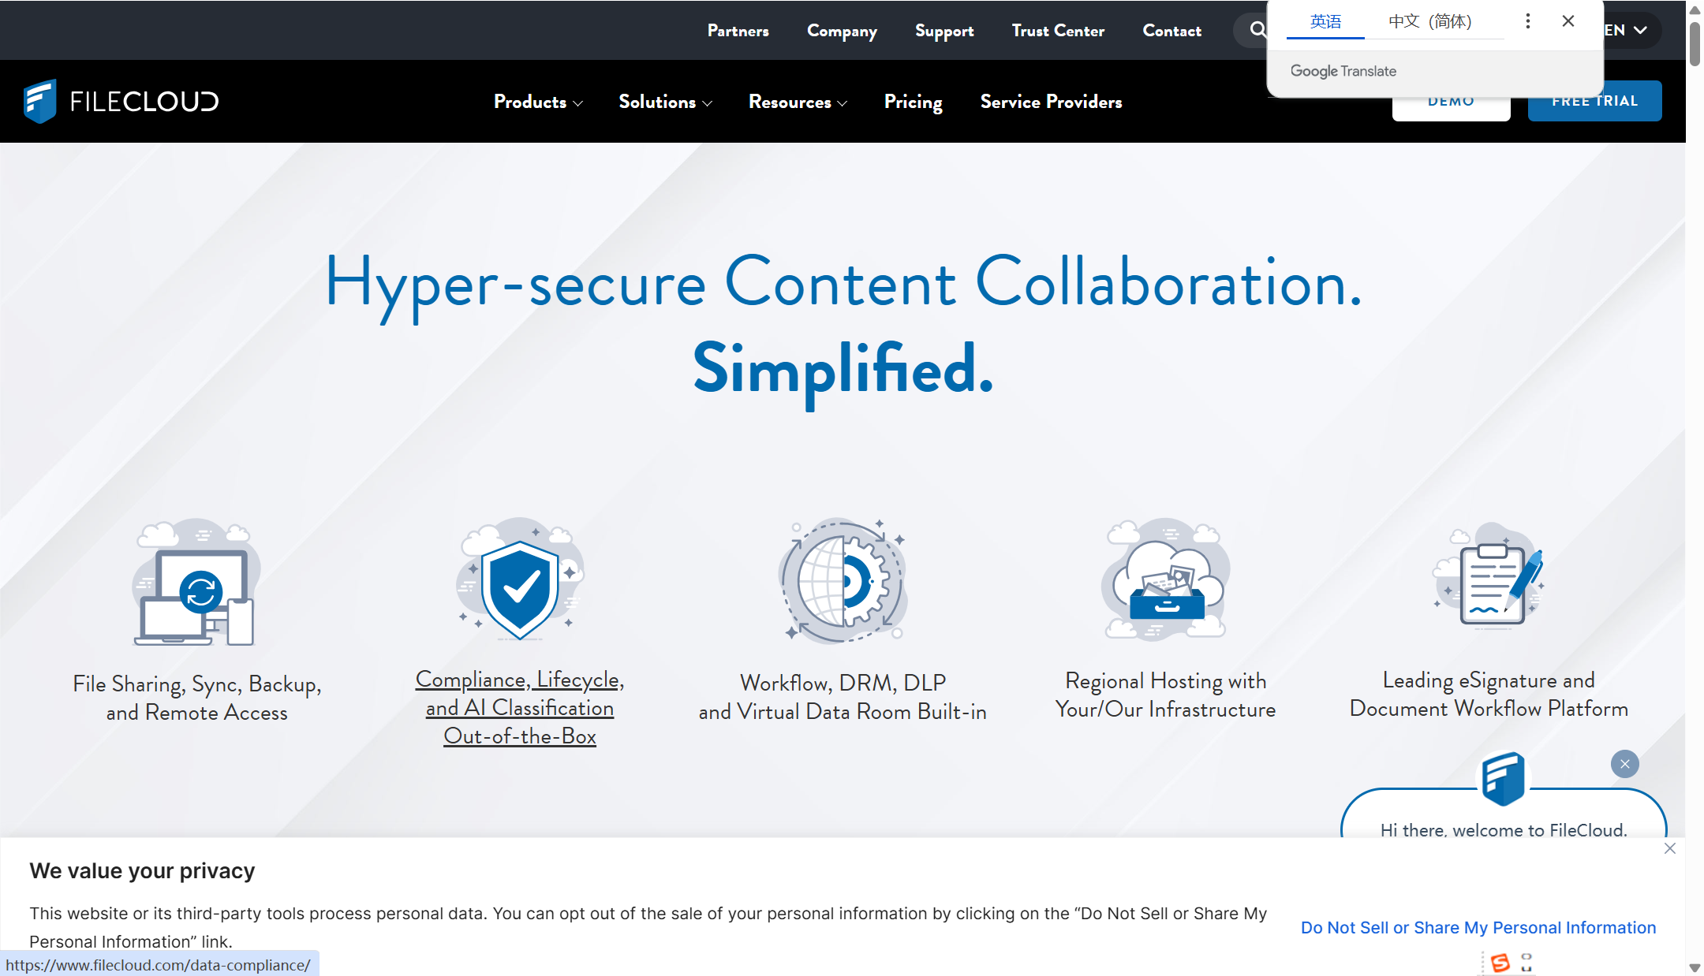
Task: Click the search magnifier icon
Action: (1257, 30)
